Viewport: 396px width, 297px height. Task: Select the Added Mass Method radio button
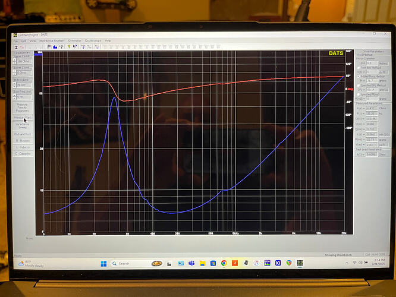pyautogui.click(x=359, y=76)
